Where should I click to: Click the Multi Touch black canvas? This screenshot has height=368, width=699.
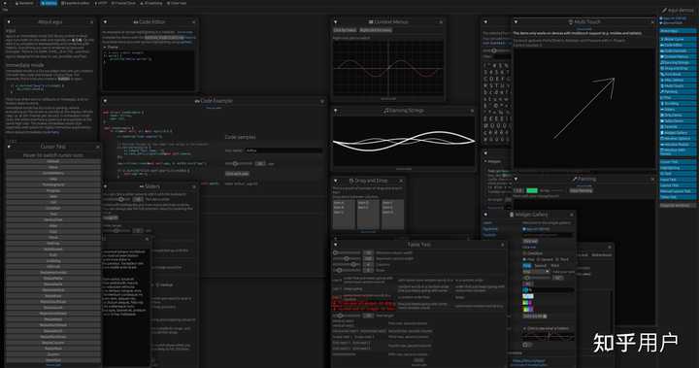click(x=584, y=109)
